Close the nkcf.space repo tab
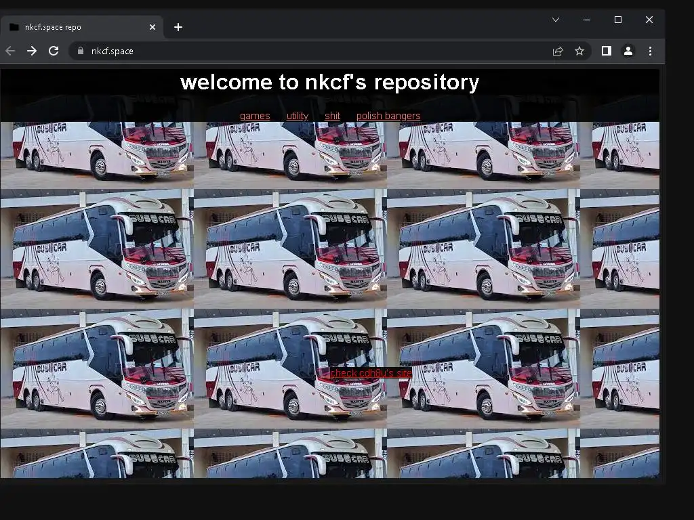This screenshot has height=520, width=694. pyautogui.click(x=152, y=27)
